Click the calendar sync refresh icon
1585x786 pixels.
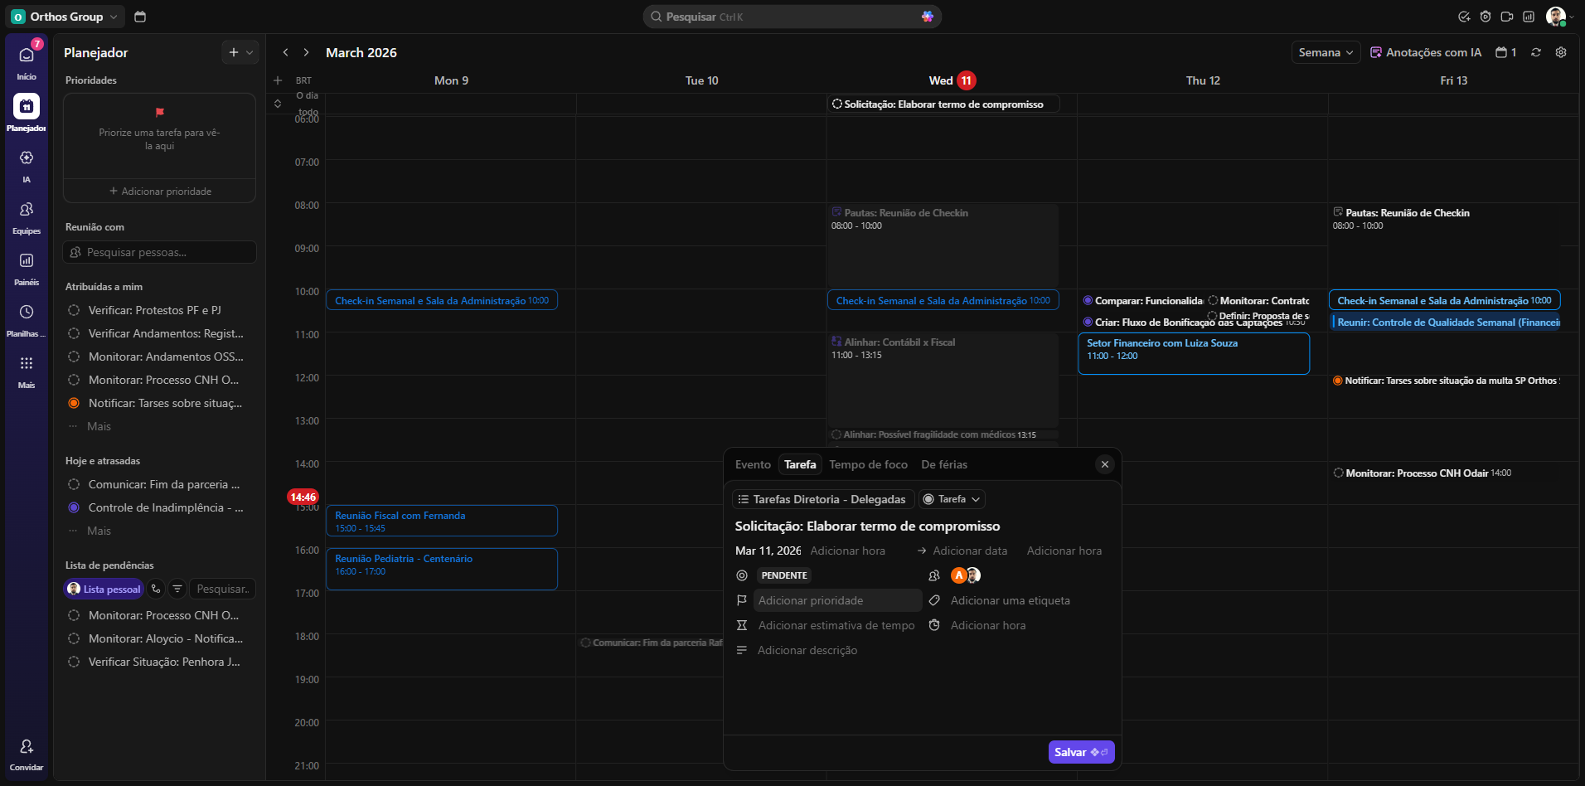click(x=1536, y=52)
